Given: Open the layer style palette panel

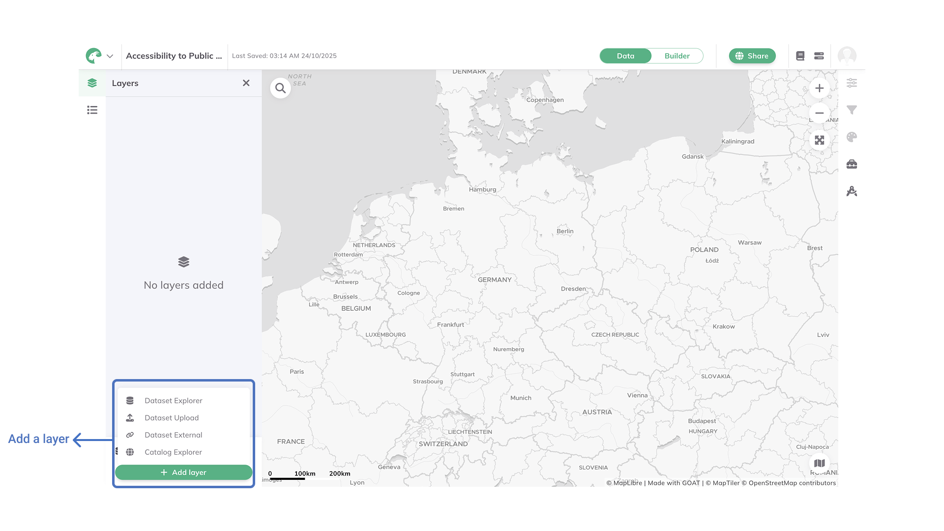Looking at the screenshot, I should (x=852, y=137).
